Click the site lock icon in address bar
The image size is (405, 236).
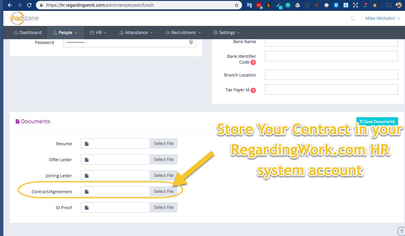(41, 5)
